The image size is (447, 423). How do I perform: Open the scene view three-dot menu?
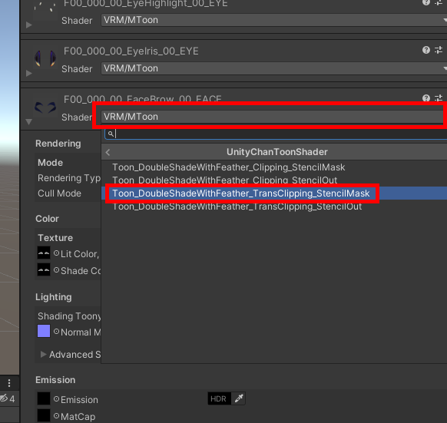pos(9,383)
